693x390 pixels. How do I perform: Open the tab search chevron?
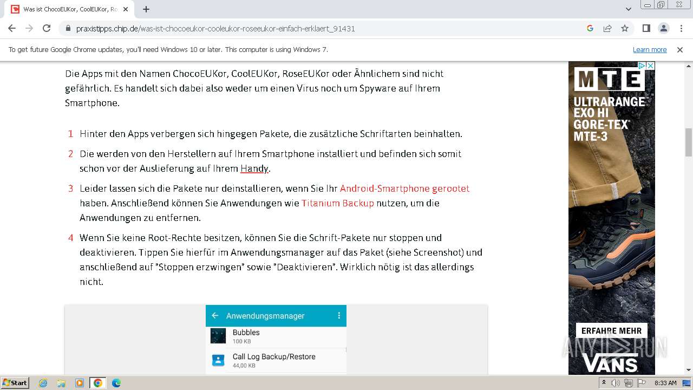tap(629, 9)
